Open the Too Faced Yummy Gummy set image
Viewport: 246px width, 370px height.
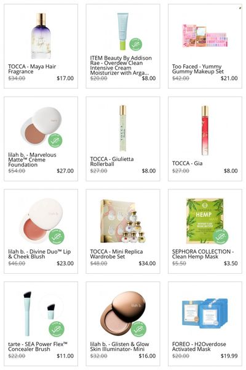205,36
